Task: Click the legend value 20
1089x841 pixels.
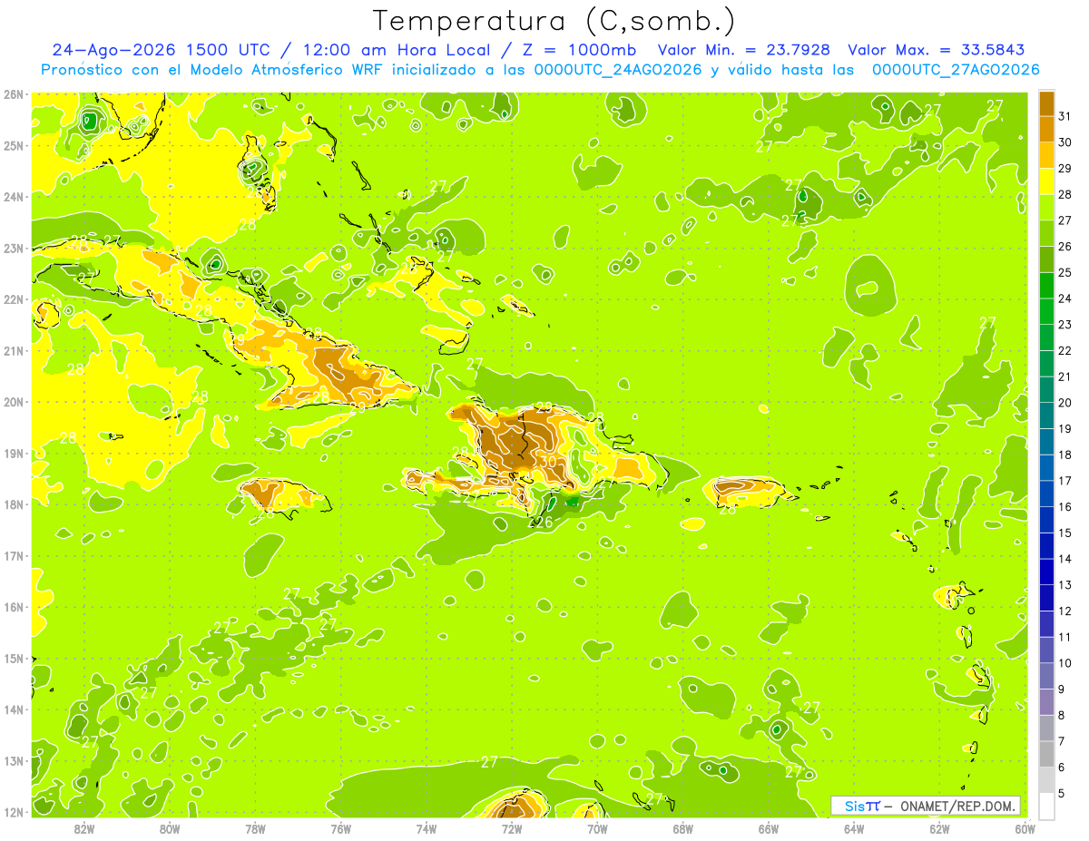Action: 1064,403
